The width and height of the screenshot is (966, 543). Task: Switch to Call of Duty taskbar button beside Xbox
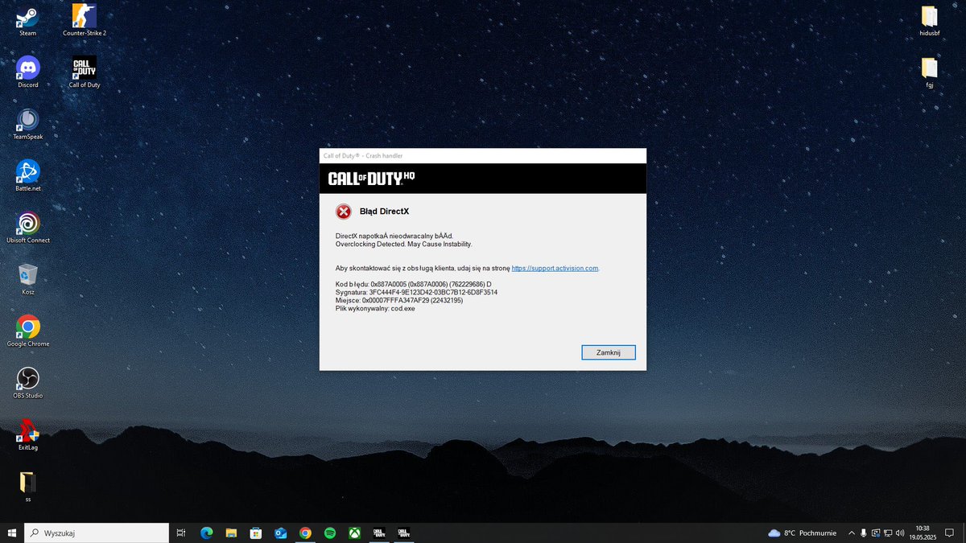pyautogui.click(x=378, y=533)
